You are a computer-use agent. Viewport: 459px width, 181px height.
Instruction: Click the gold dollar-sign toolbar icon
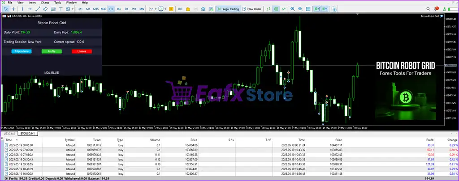click(171, 9)
